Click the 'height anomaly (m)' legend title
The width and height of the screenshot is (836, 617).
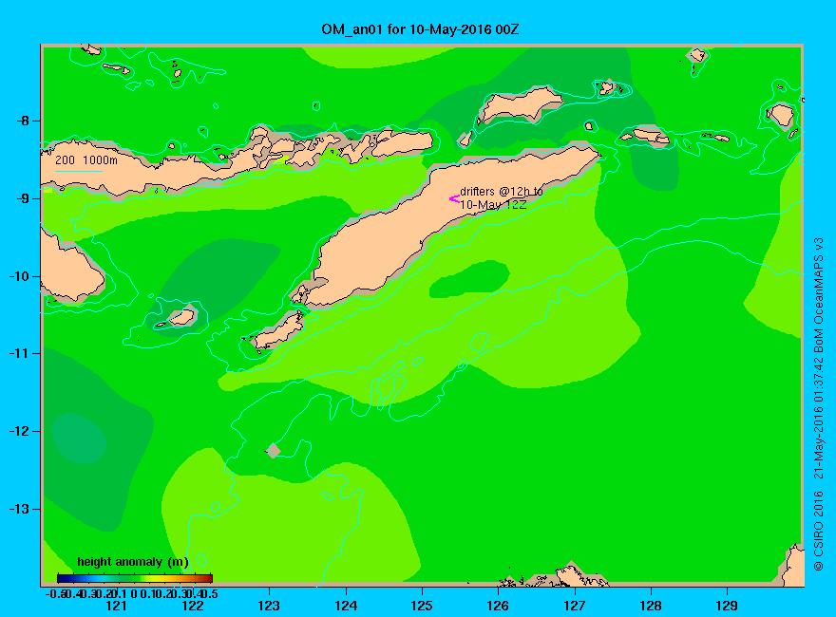[x=133, y=562]
